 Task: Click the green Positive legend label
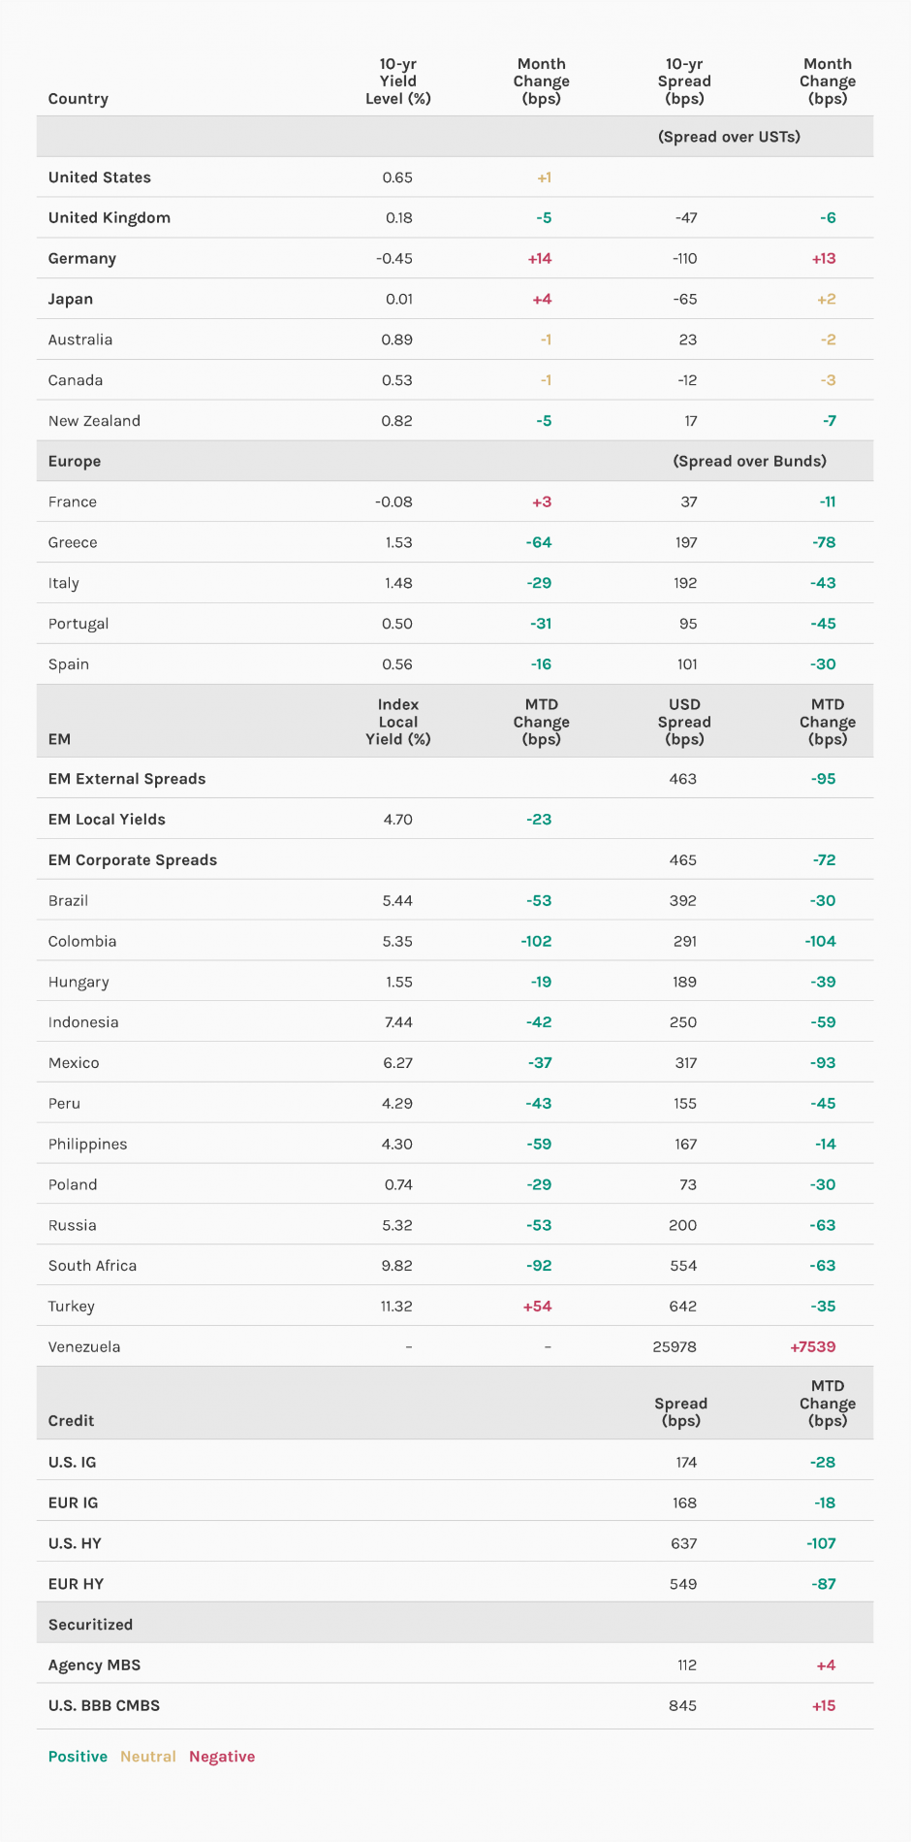[78, 1757]
